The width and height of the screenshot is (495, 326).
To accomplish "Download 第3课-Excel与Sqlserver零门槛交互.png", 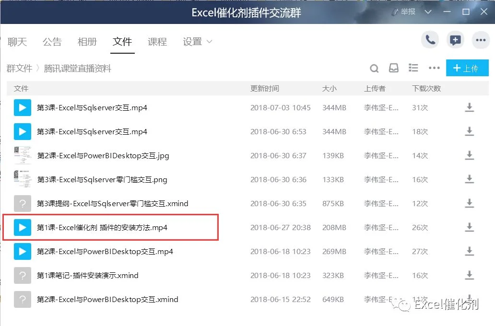I will [470, 179].
